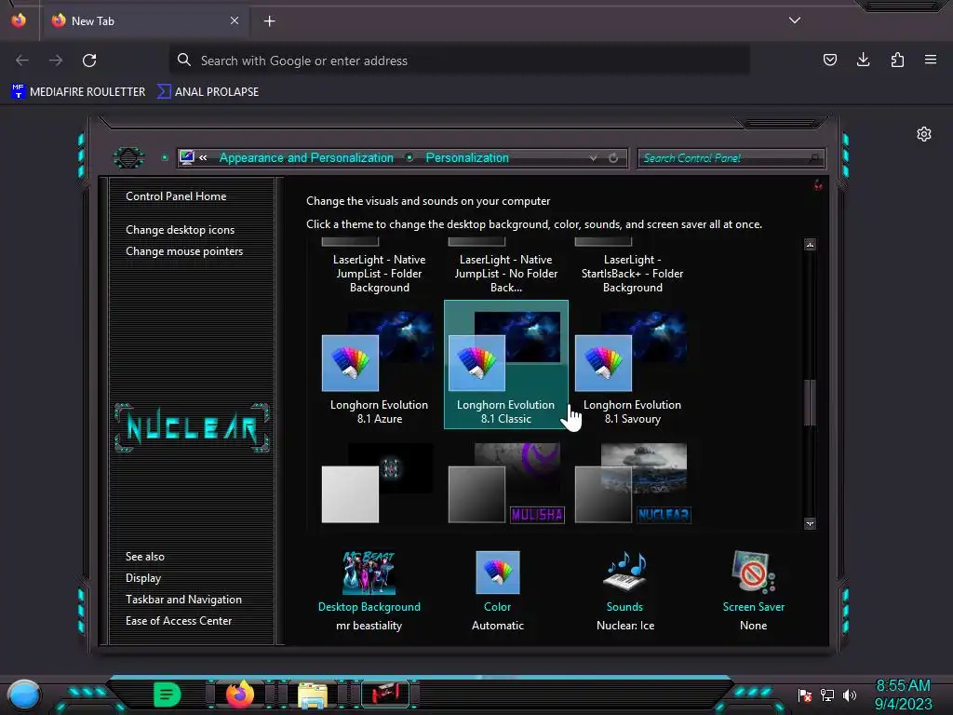
Task: Click the volume speaker tray icon
Action: (x=850, y=695)
